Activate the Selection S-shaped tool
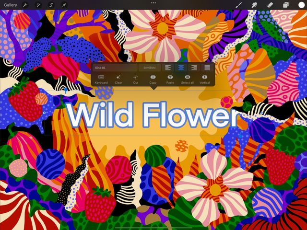 click(51, 5)
